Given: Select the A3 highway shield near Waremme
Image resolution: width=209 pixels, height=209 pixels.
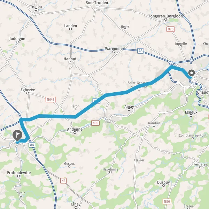Looking at the screenshot, I should point(140,51).
